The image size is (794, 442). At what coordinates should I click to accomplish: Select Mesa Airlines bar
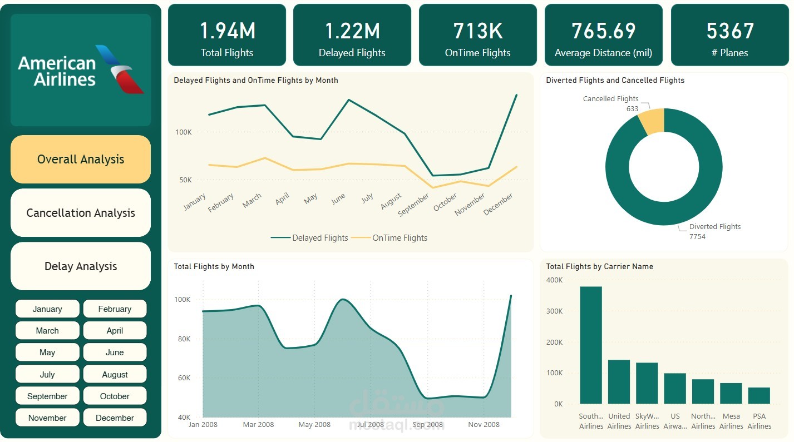point(731,393)
